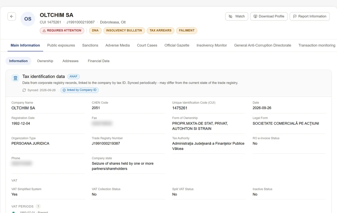Select the Main Information tab

(x=25, y=45)
